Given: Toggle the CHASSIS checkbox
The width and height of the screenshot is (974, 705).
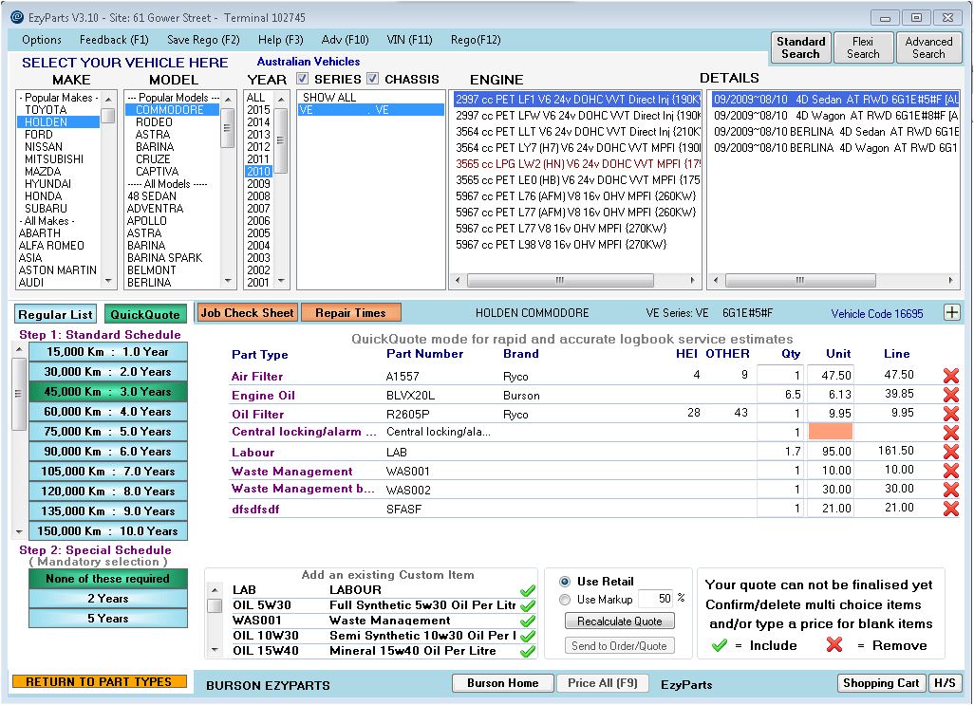Looking at the screenshot, I should pyautogui.click(x=373, y=78).
